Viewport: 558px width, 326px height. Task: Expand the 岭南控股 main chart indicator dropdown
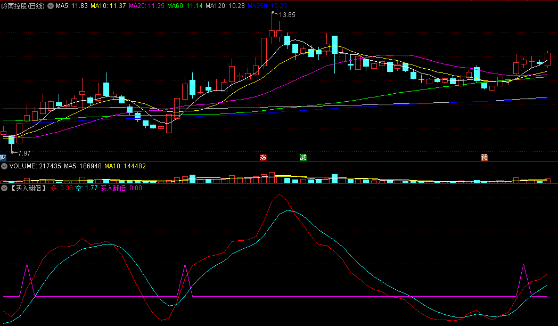point(51,6)
